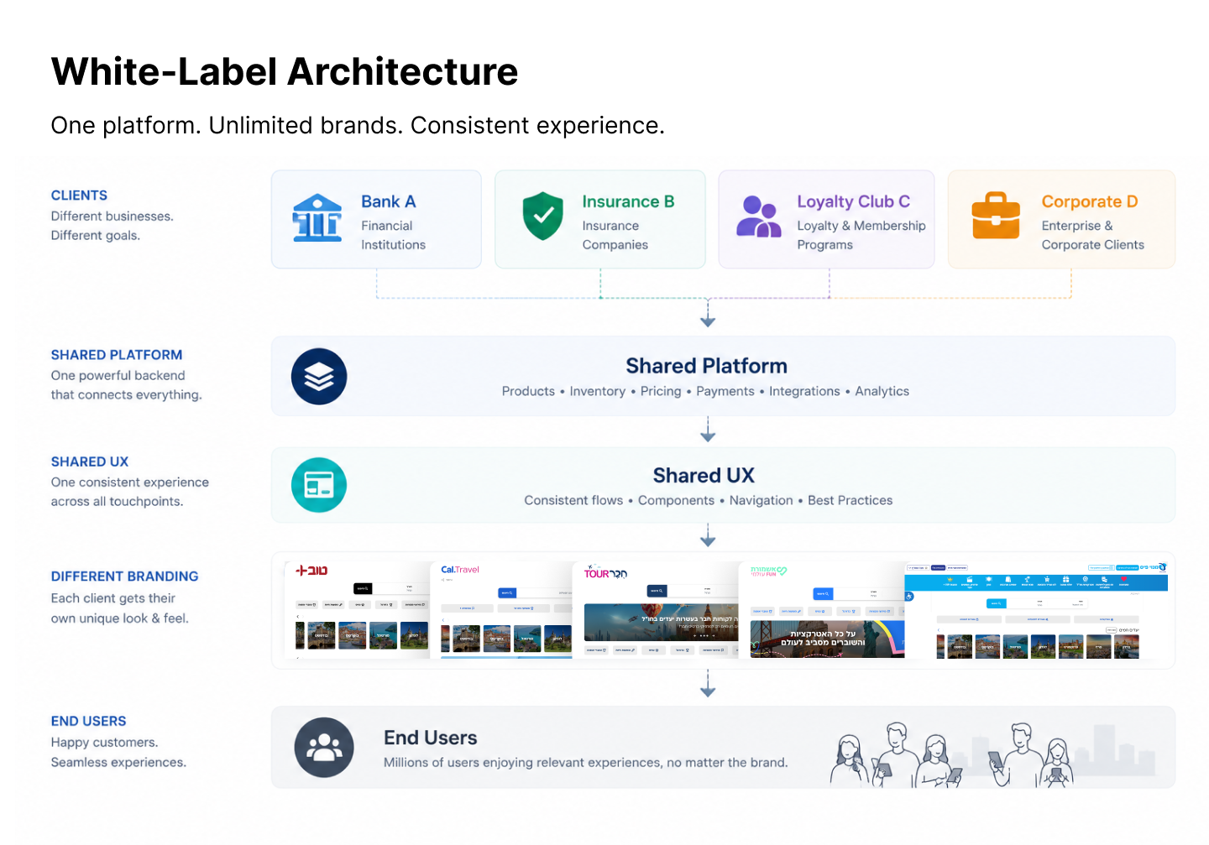
Task: Click the blue search button in the Cal.Travel mockup
Action: (507, 593)
